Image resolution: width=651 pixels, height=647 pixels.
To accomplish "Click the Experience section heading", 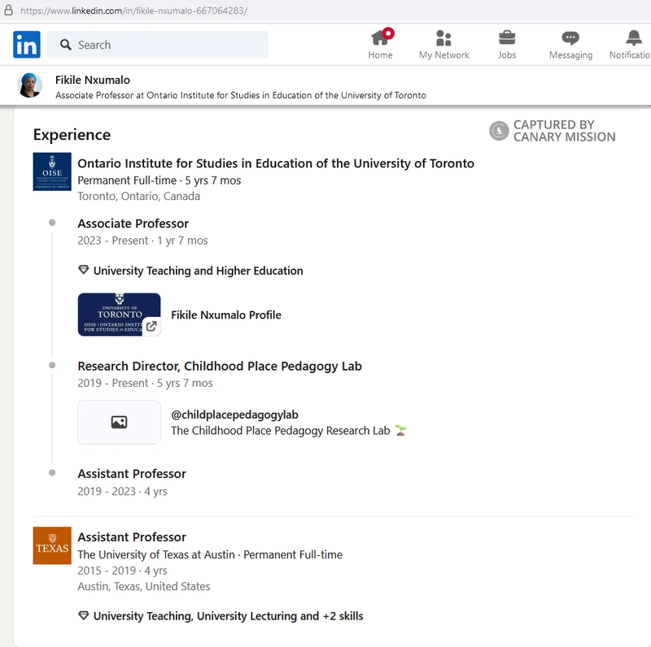I will [x=72, y=135].
